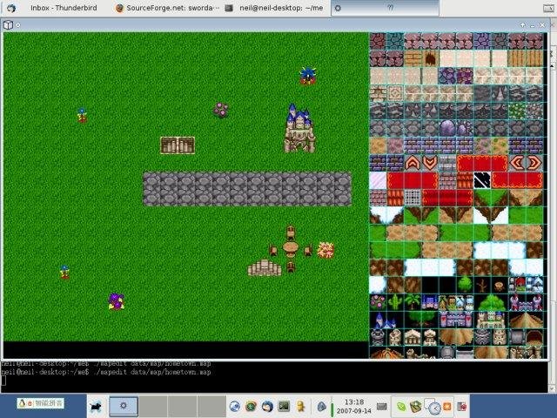The height and width of the screenshot is (418, 557).
Task: Select the pink striped white tile
Action: [x=378, y=180]
